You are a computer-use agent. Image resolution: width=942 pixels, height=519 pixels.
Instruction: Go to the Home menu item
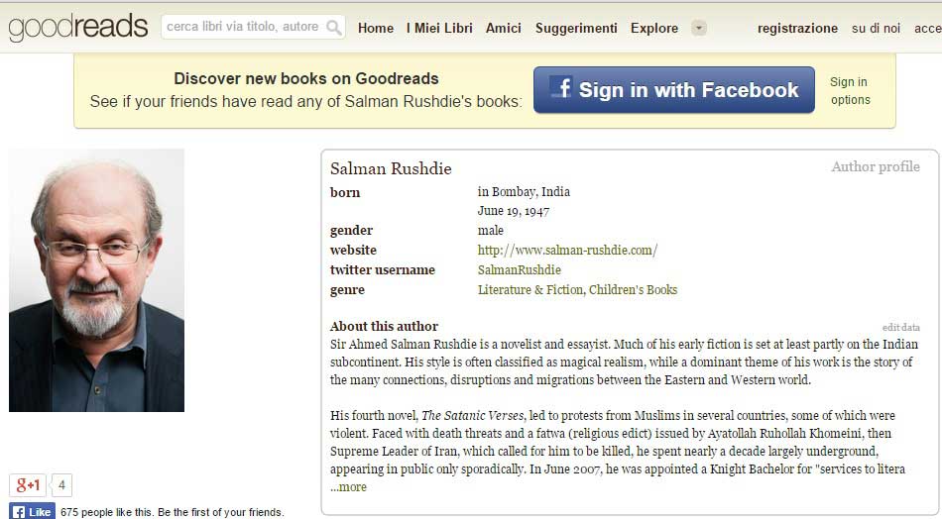coord(376,28)
